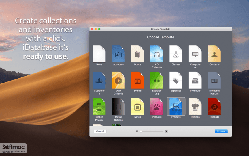
Task: Click the Classes flask template
Action: pyautogui.click(x=176, y=54)
